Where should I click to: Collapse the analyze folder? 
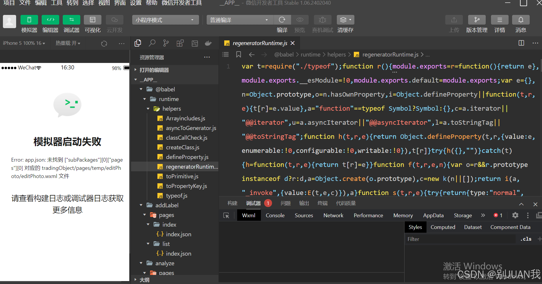(175, 263)
